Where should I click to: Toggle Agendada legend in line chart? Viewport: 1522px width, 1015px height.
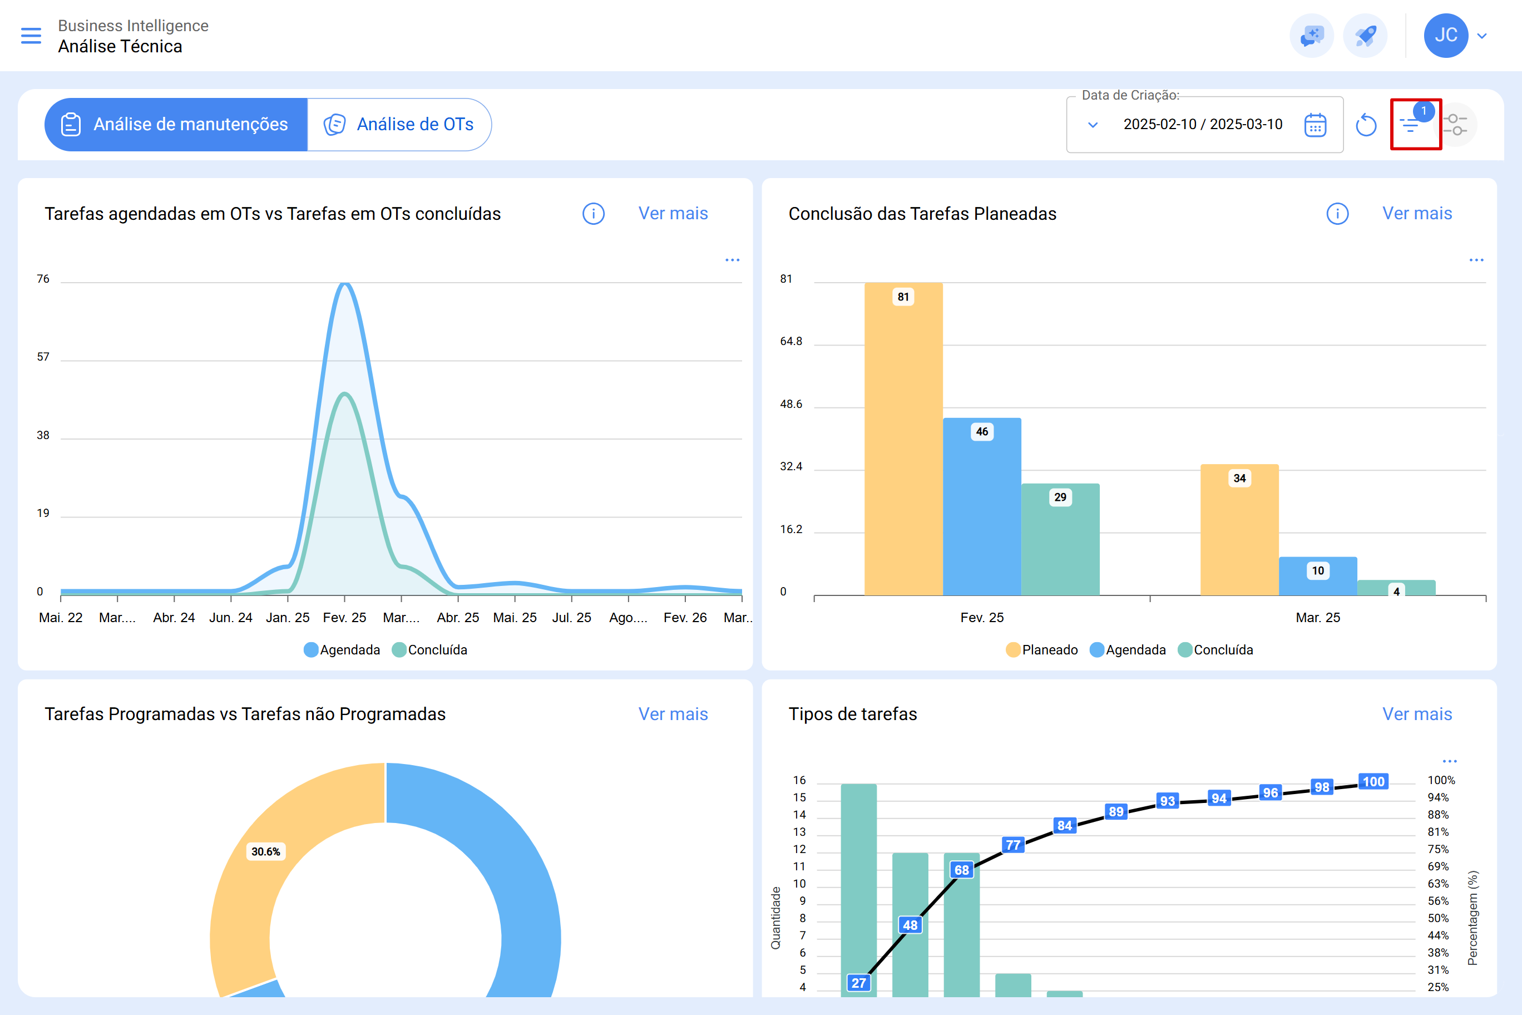click(342, 650)
